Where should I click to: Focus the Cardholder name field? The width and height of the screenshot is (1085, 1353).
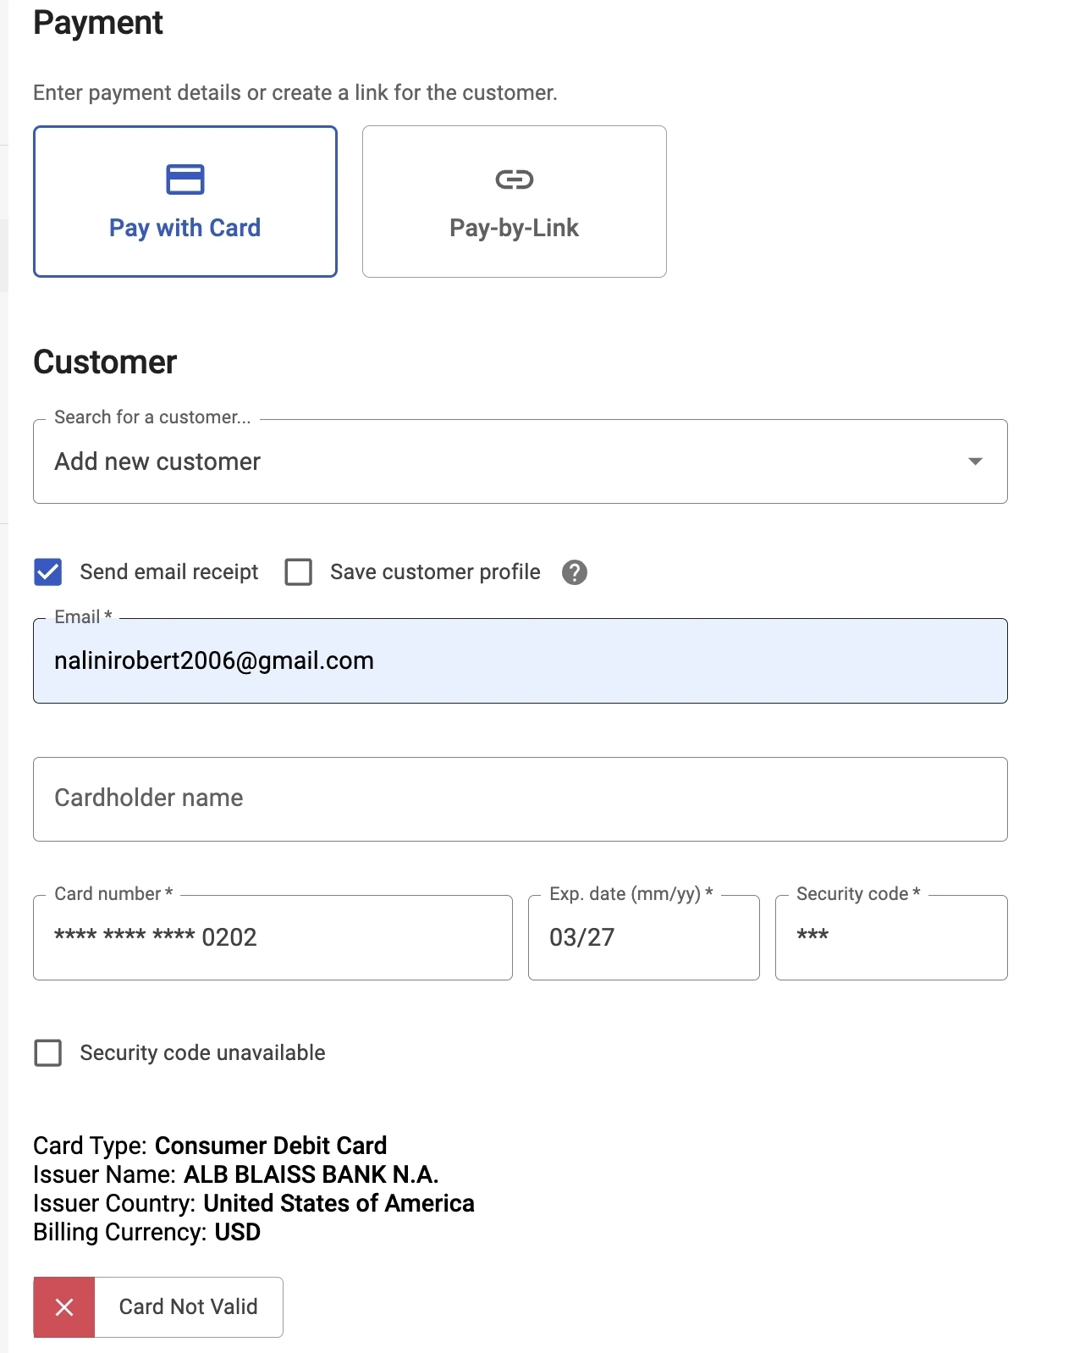pos(520,799)
